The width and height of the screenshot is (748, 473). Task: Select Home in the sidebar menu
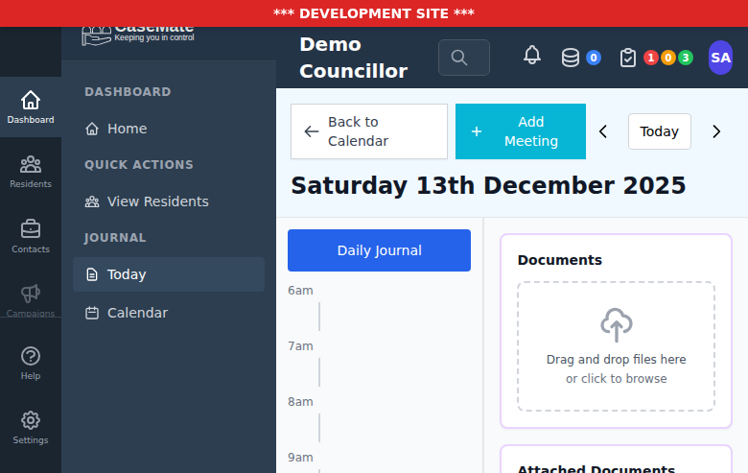tap(127, 129)
